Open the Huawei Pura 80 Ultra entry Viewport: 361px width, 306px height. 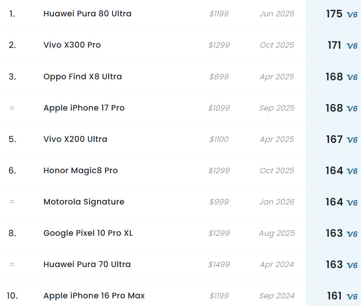87,14
